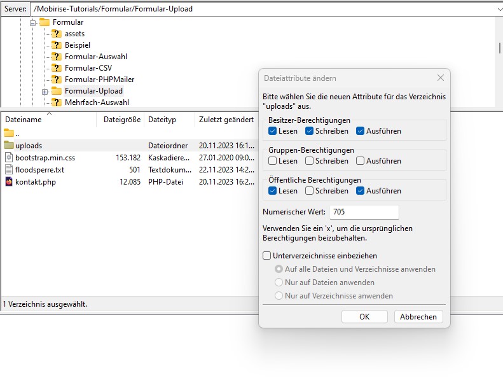Select Formular-CSV folder in tree

88,68
